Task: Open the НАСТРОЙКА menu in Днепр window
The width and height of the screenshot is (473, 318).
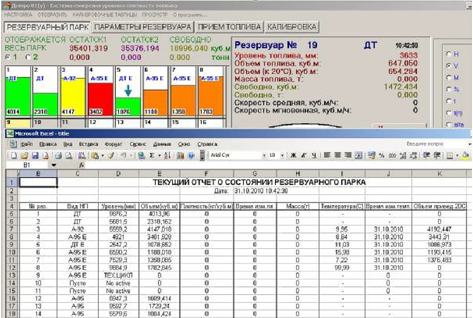Action: 18,14
